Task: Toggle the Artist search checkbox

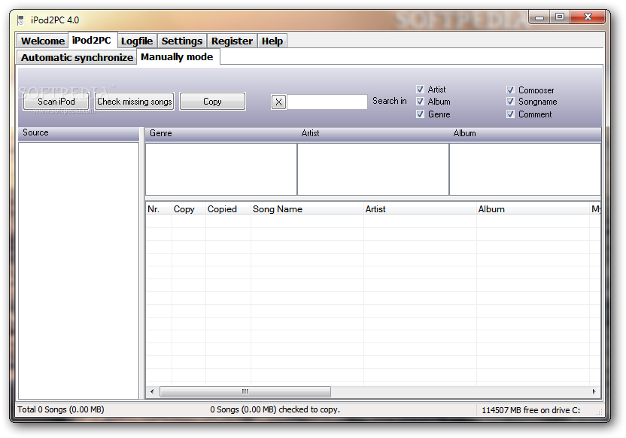Action: click(420, 89)
